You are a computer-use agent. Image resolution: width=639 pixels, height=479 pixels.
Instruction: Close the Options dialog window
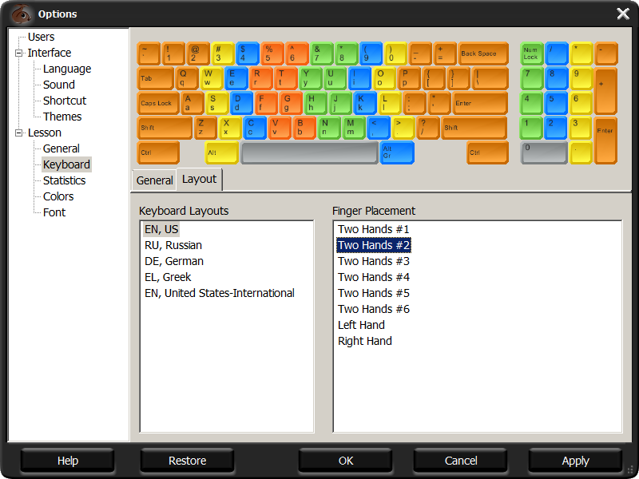623,14
